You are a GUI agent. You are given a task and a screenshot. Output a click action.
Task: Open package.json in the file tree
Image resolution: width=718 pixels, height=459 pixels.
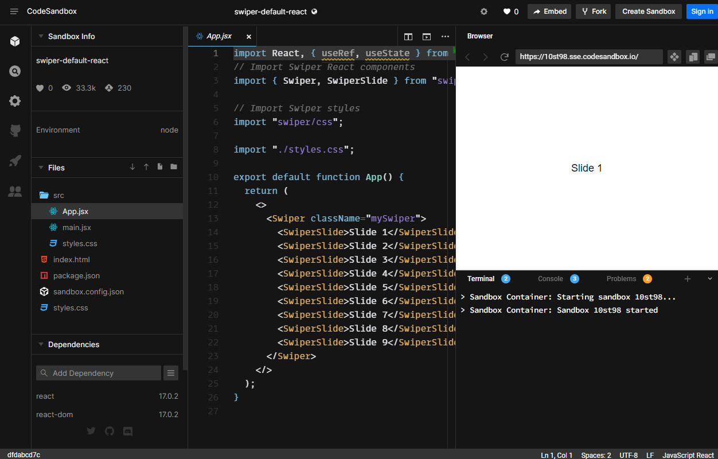click(107, 275)
